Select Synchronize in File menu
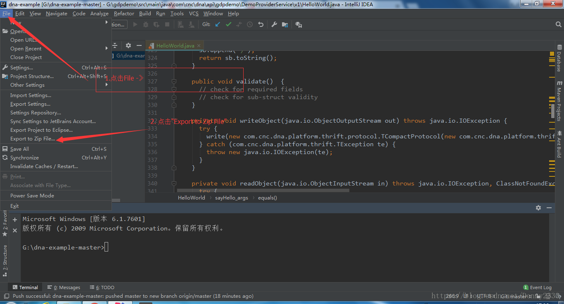Screen dimensions: 564x304 pos(56,158)
